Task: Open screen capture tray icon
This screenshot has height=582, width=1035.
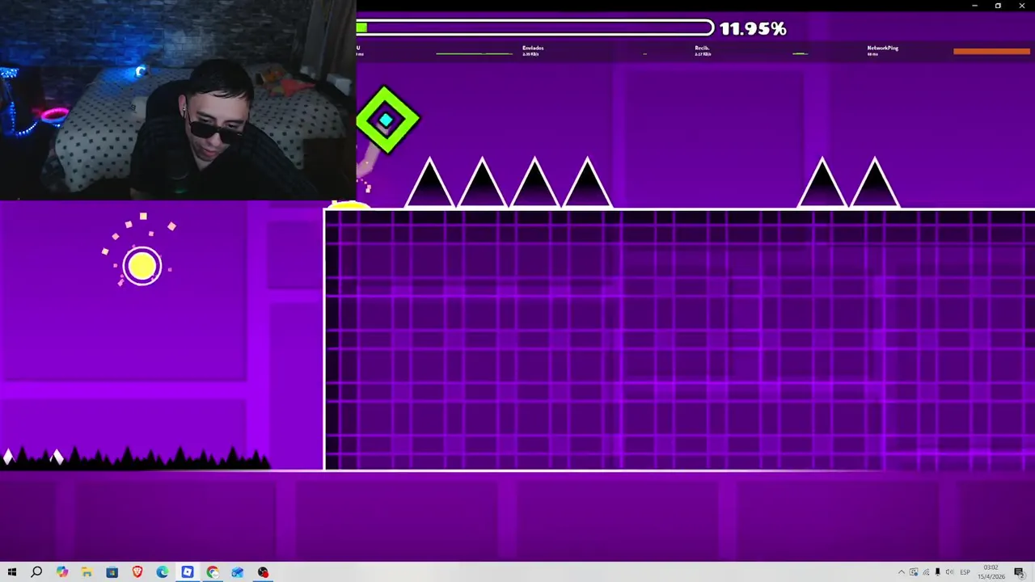Action: (x=914, y=572)
